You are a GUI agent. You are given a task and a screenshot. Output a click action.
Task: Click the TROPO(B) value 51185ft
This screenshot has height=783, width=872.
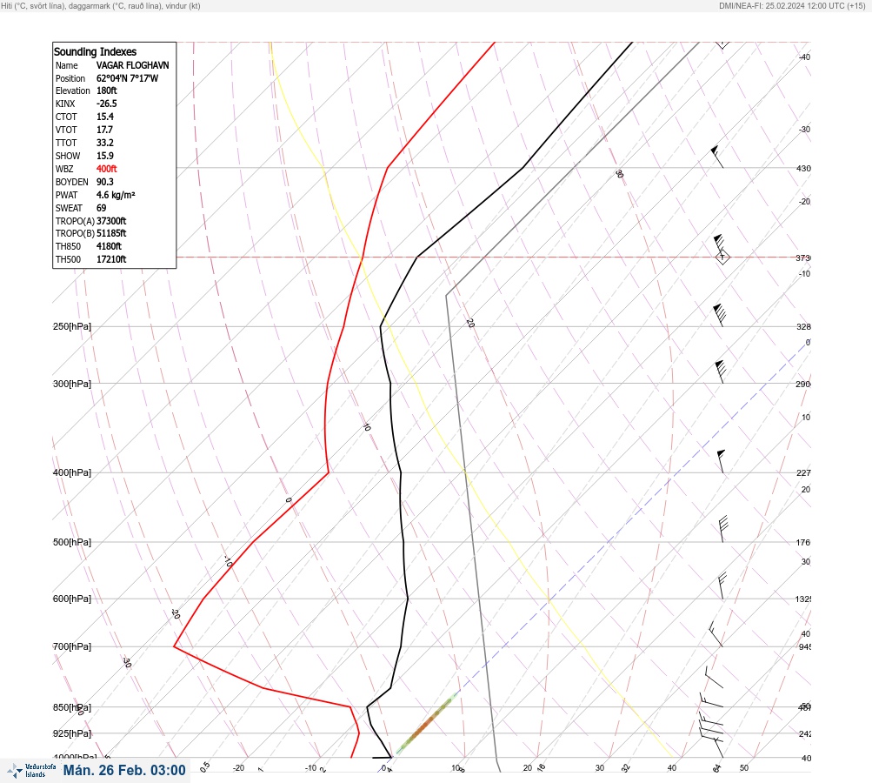[x=111, y=233]
